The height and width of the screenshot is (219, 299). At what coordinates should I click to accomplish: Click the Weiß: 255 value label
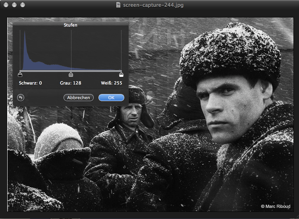pyautogui.click(x=112, y=83)
